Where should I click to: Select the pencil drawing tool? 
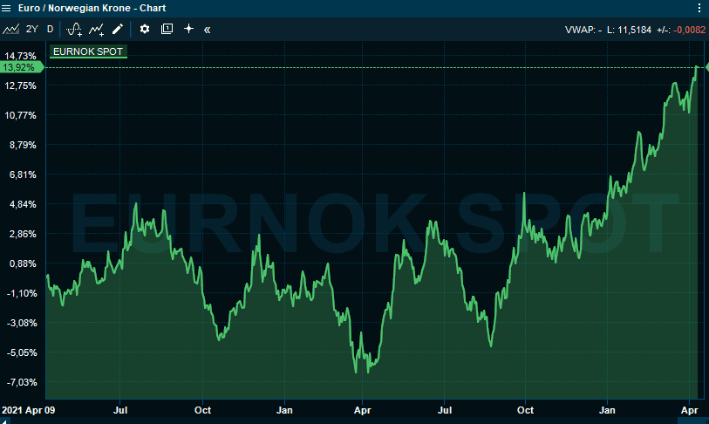118,30
